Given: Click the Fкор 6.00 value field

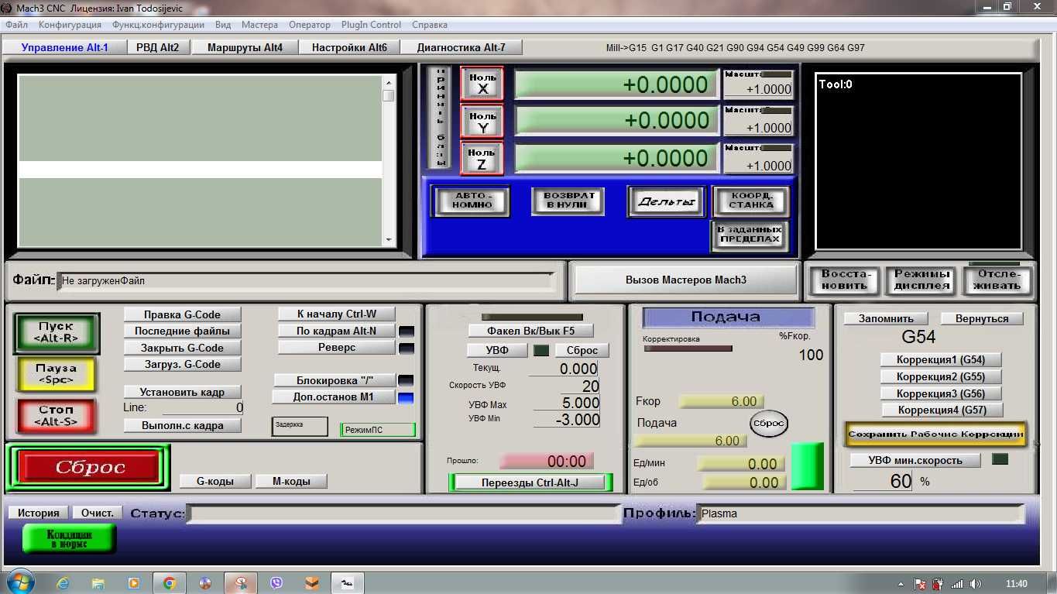Looking at the screenshot, I should pos(720,401).
